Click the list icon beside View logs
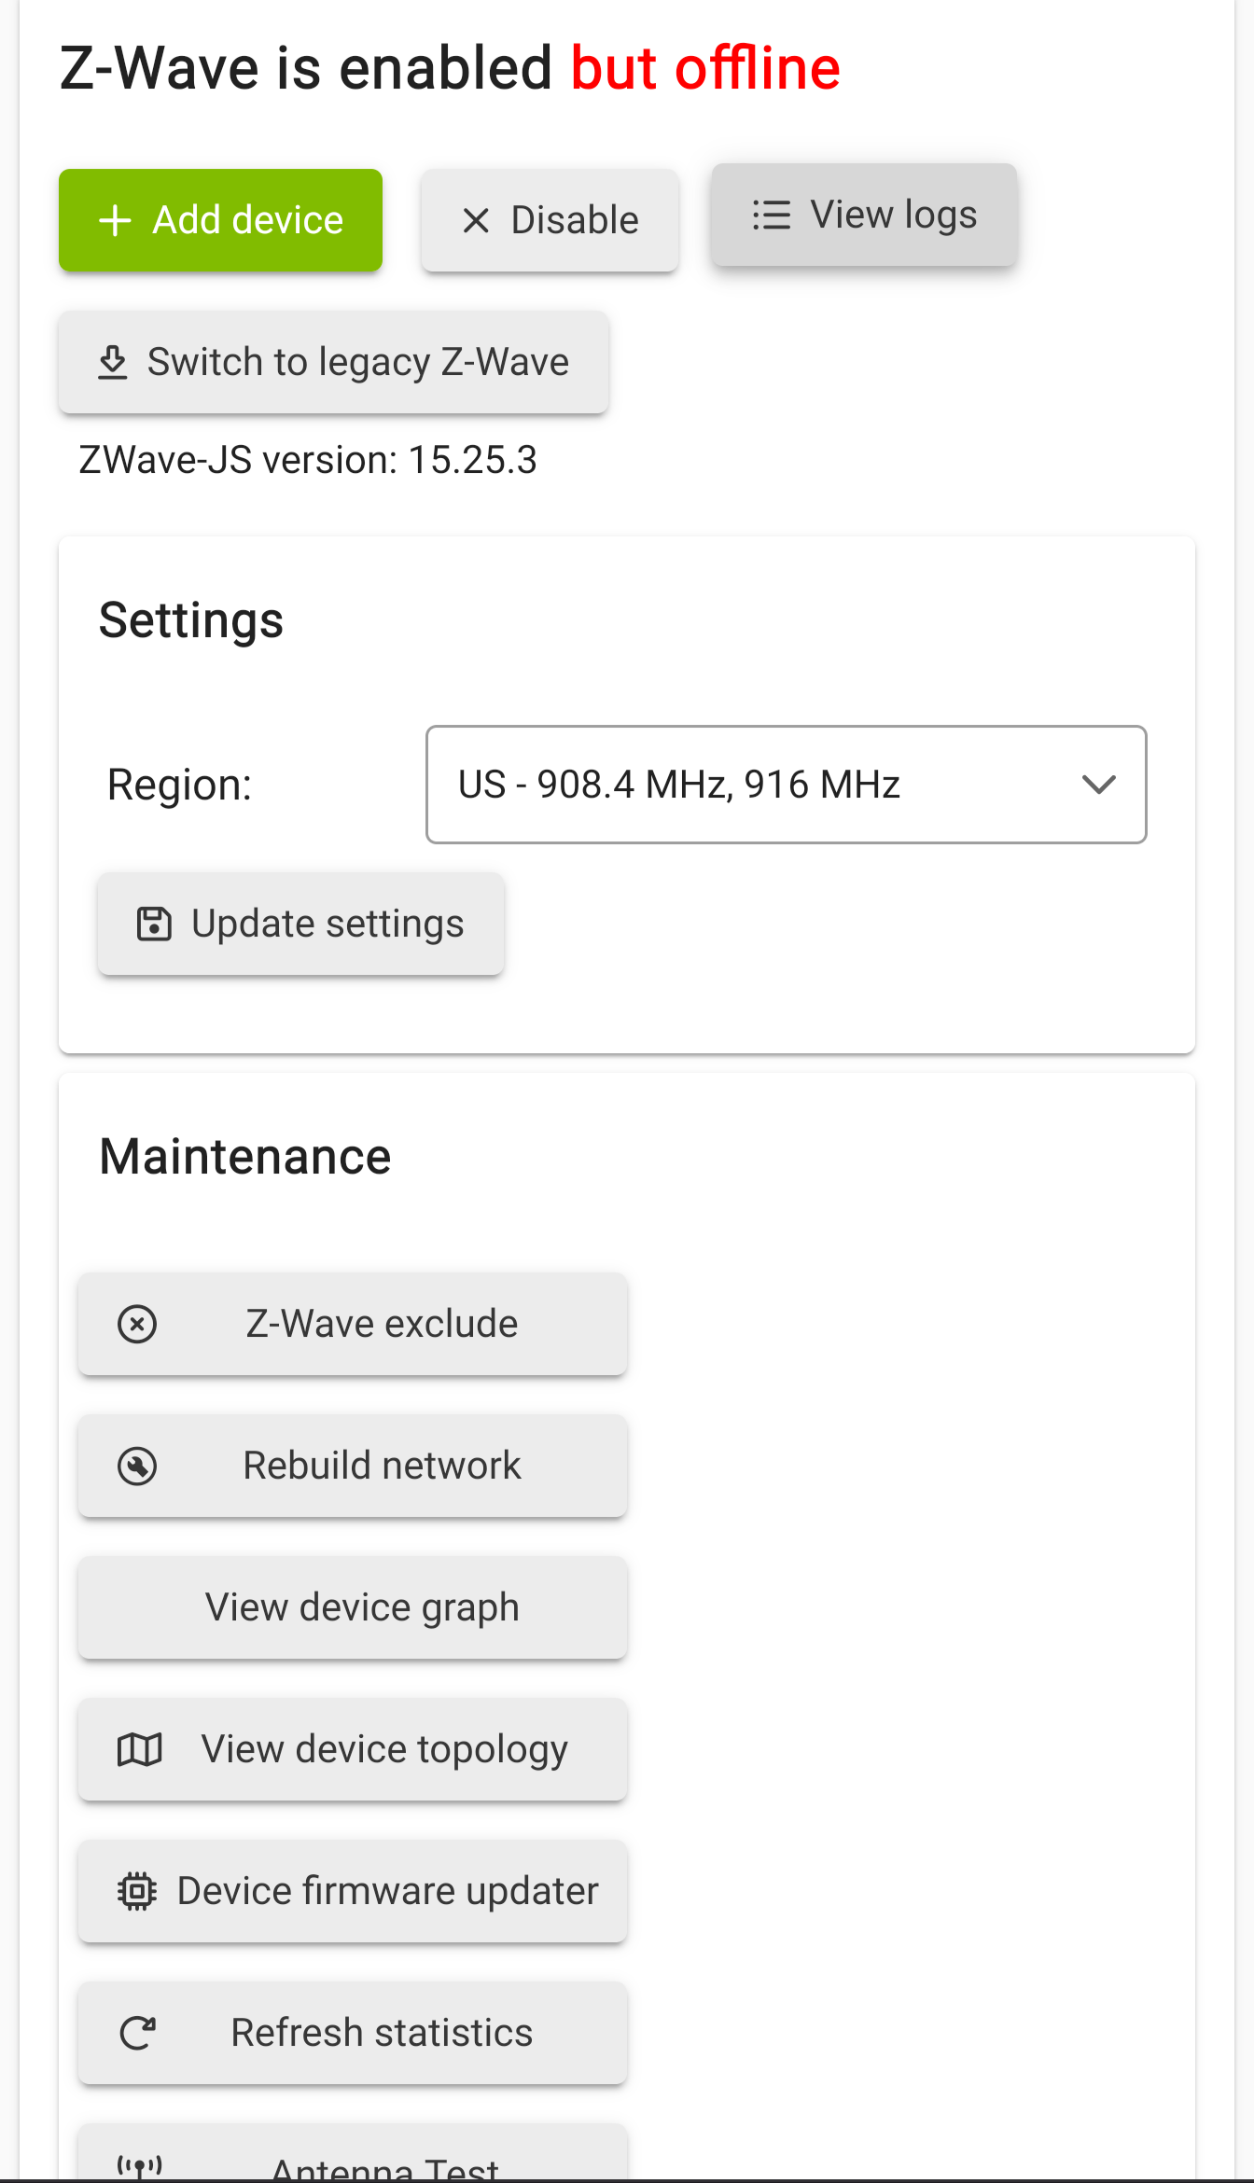This screenshot has height=2183, width=1254. [772, 215]
